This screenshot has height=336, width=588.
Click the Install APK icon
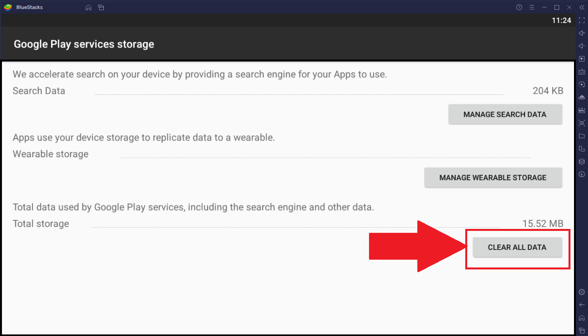click(582, 110)
